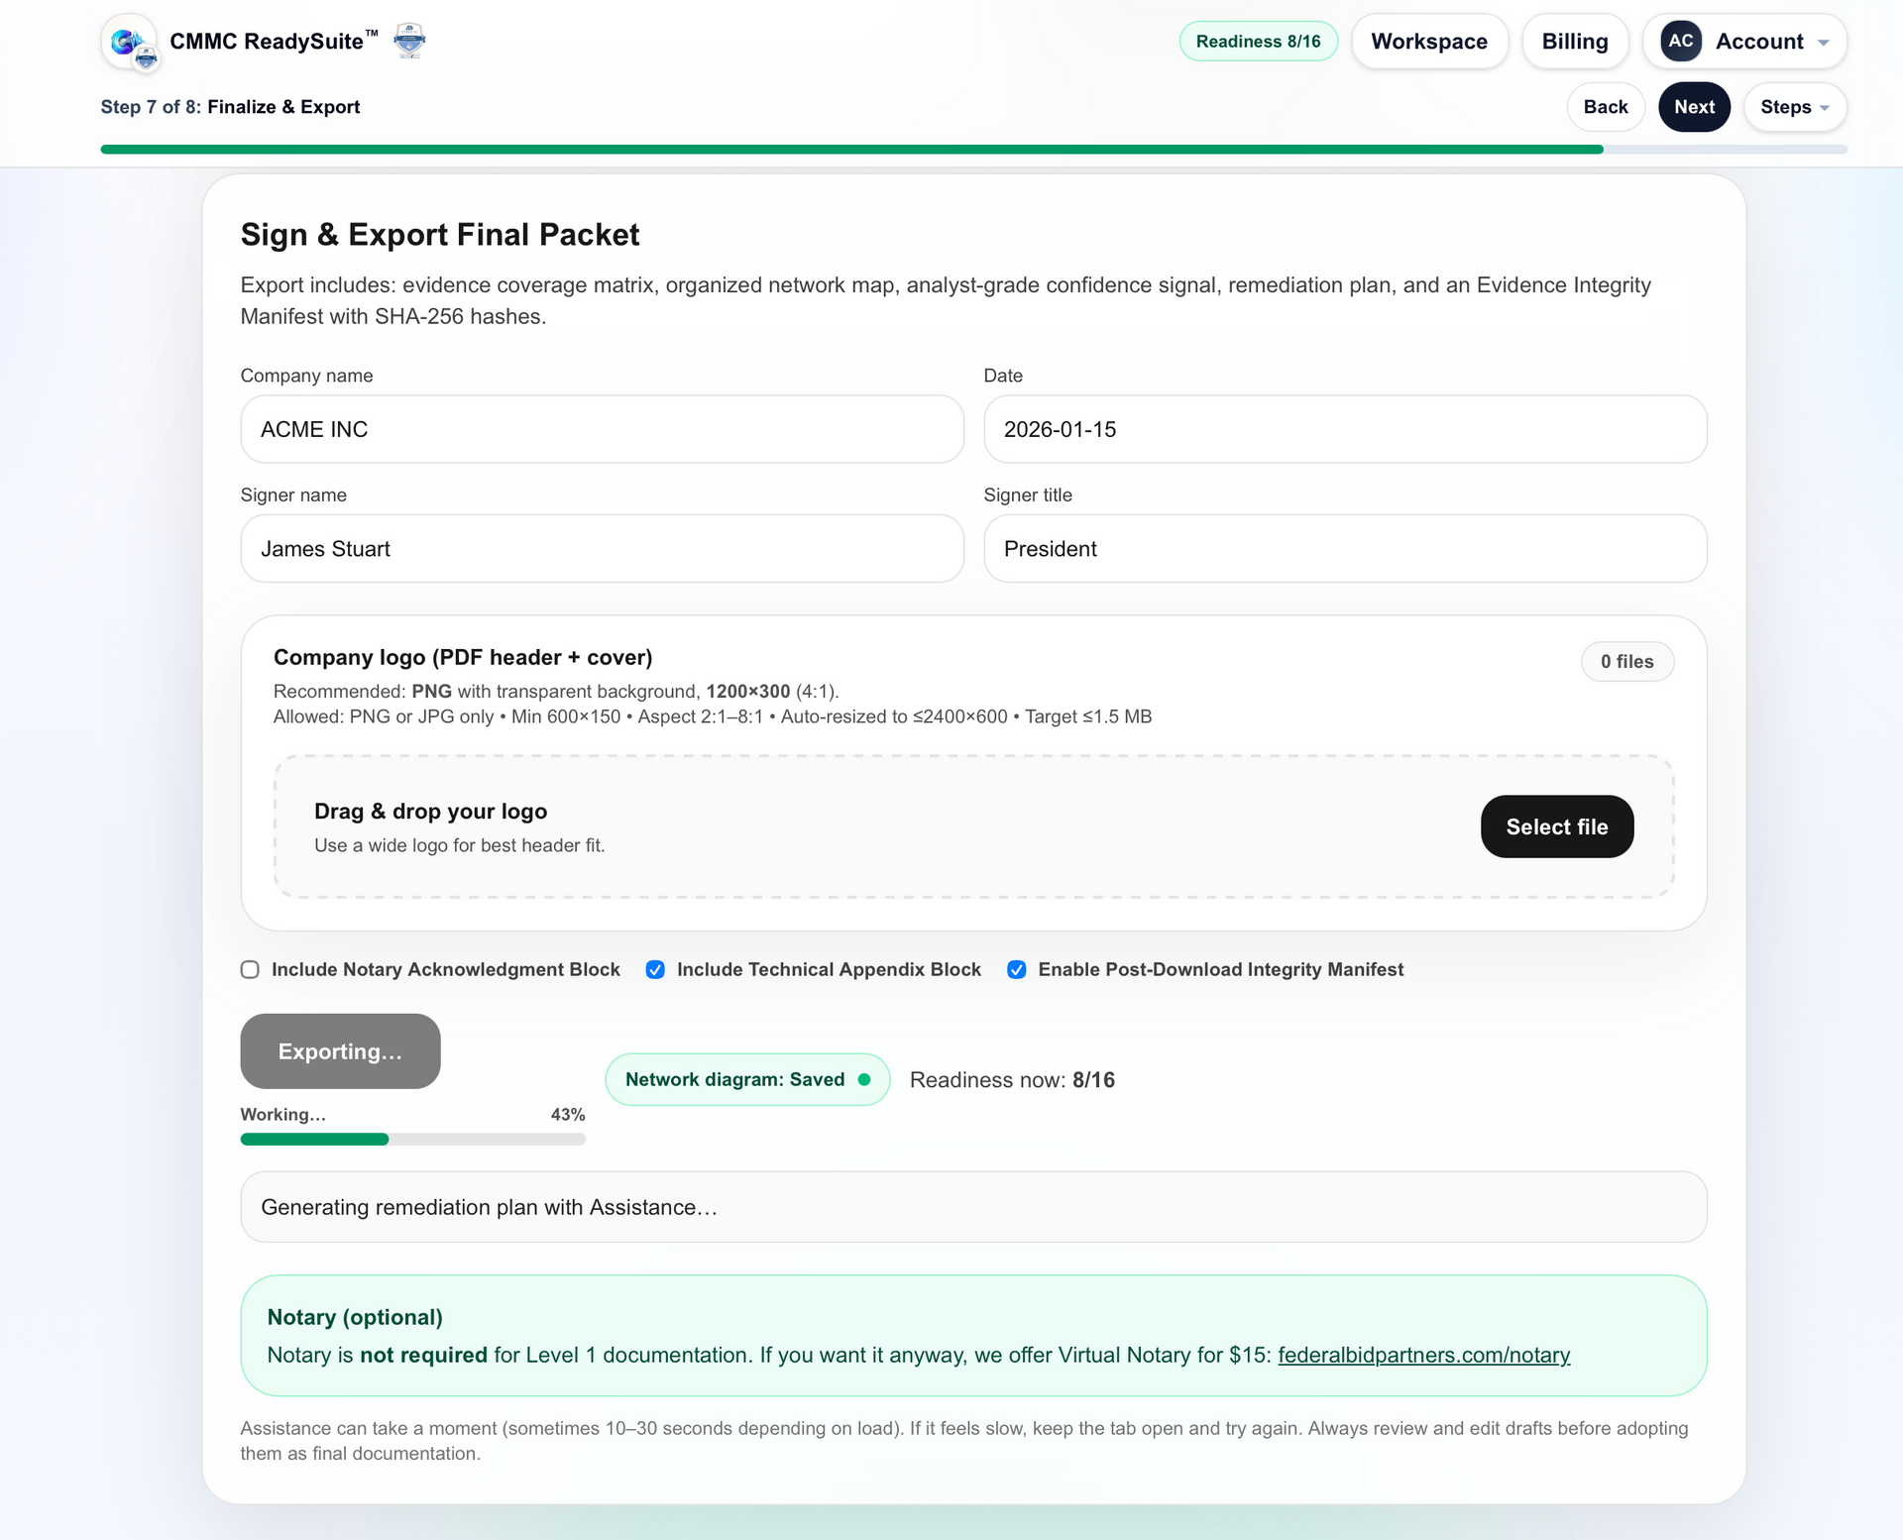1903x1540 pixels.
Task: Focus the Signer title field
Action: tap(1344, 548)
